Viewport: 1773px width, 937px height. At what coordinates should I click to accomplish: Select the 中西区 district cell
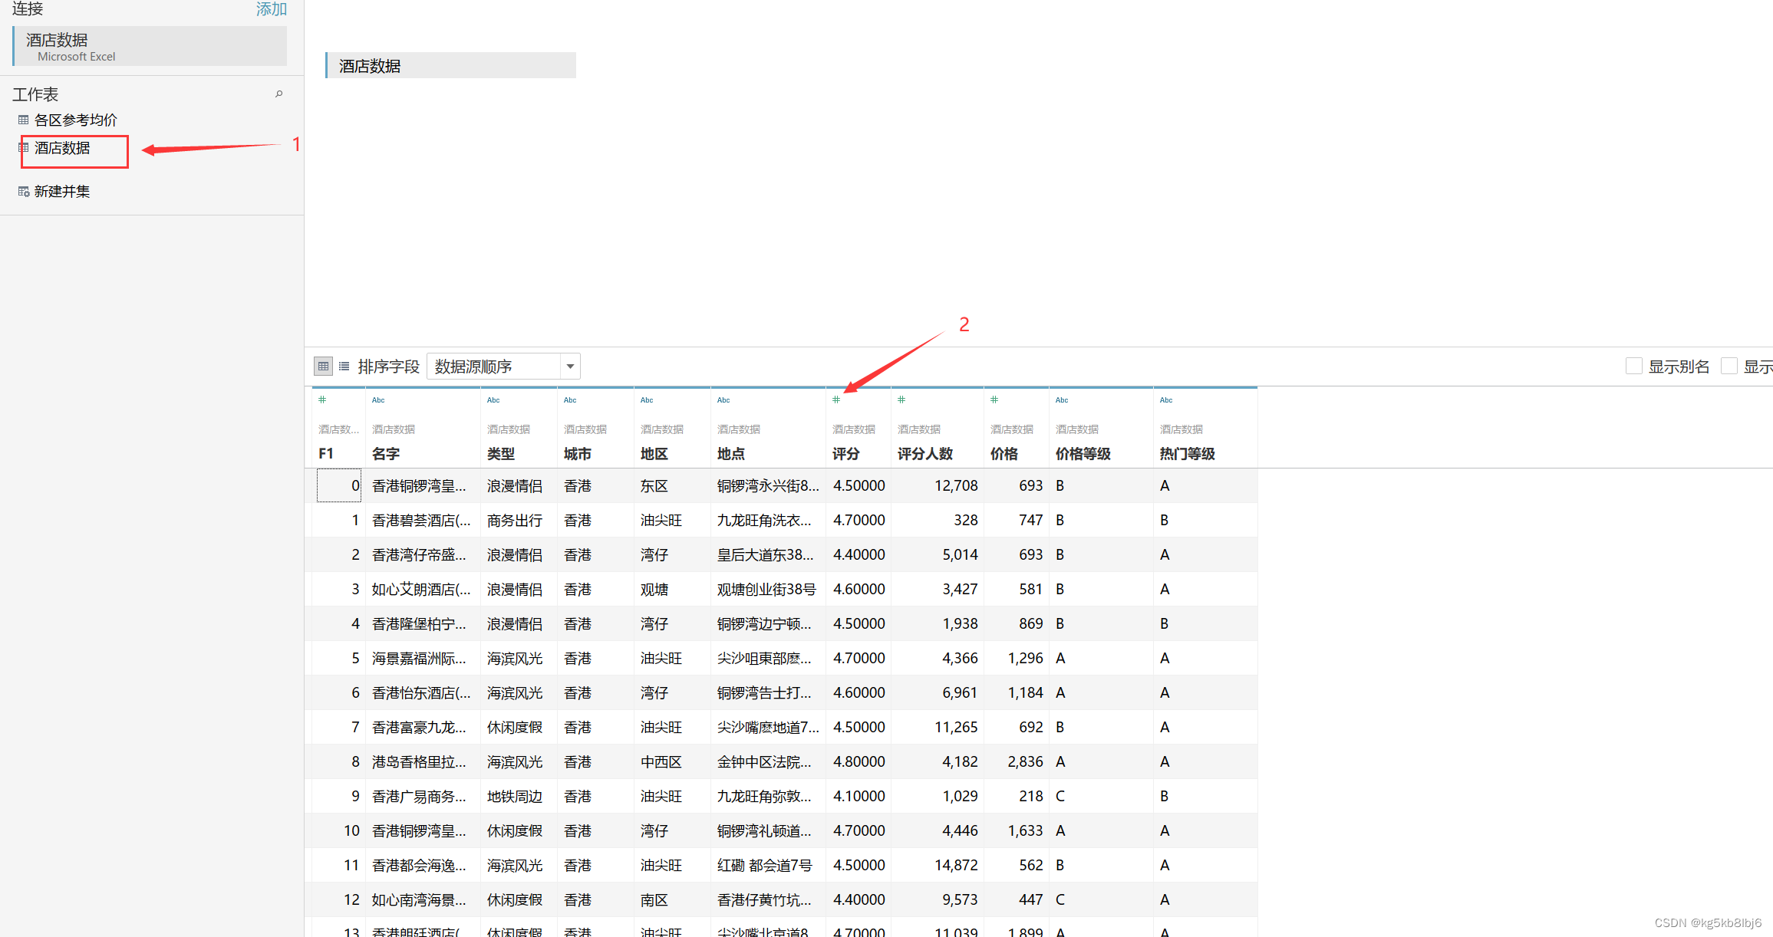pos(672,761)
